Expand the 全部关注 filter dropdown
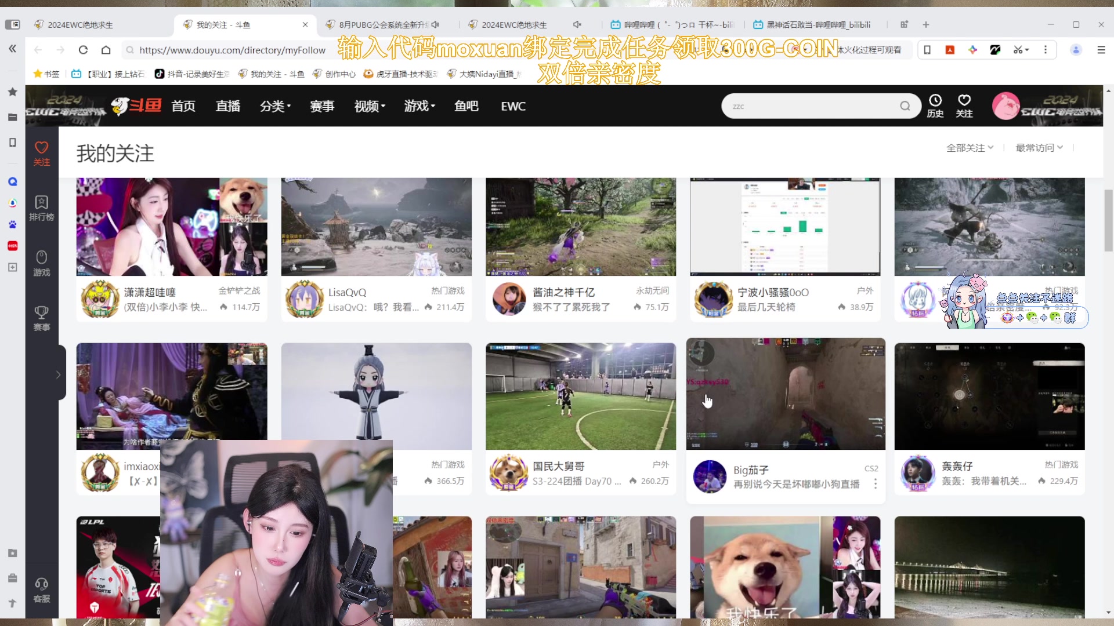 [970, 148]
